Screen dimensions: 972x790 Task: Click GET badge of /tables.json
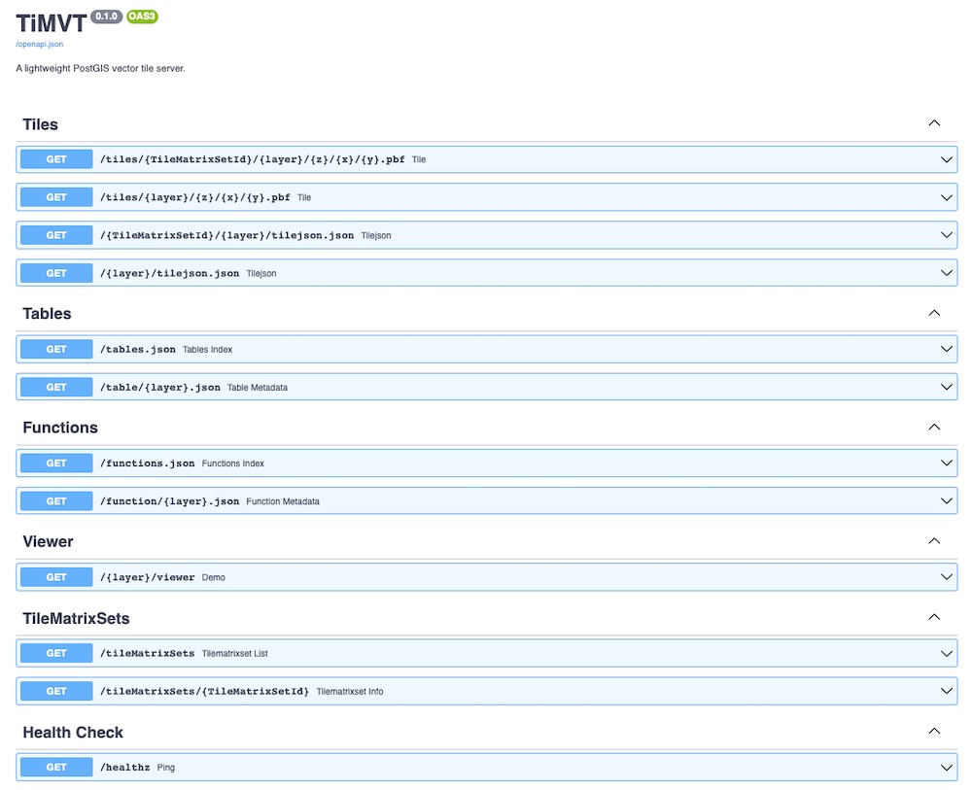[x=56, y=350]
